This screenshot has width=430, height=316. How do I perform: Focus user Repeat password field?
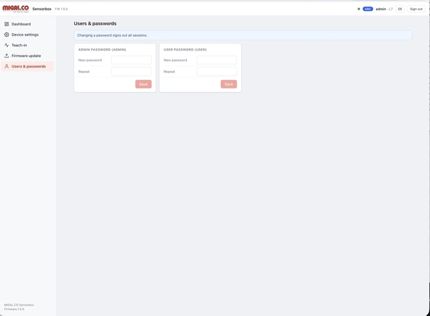pos(217,72)
